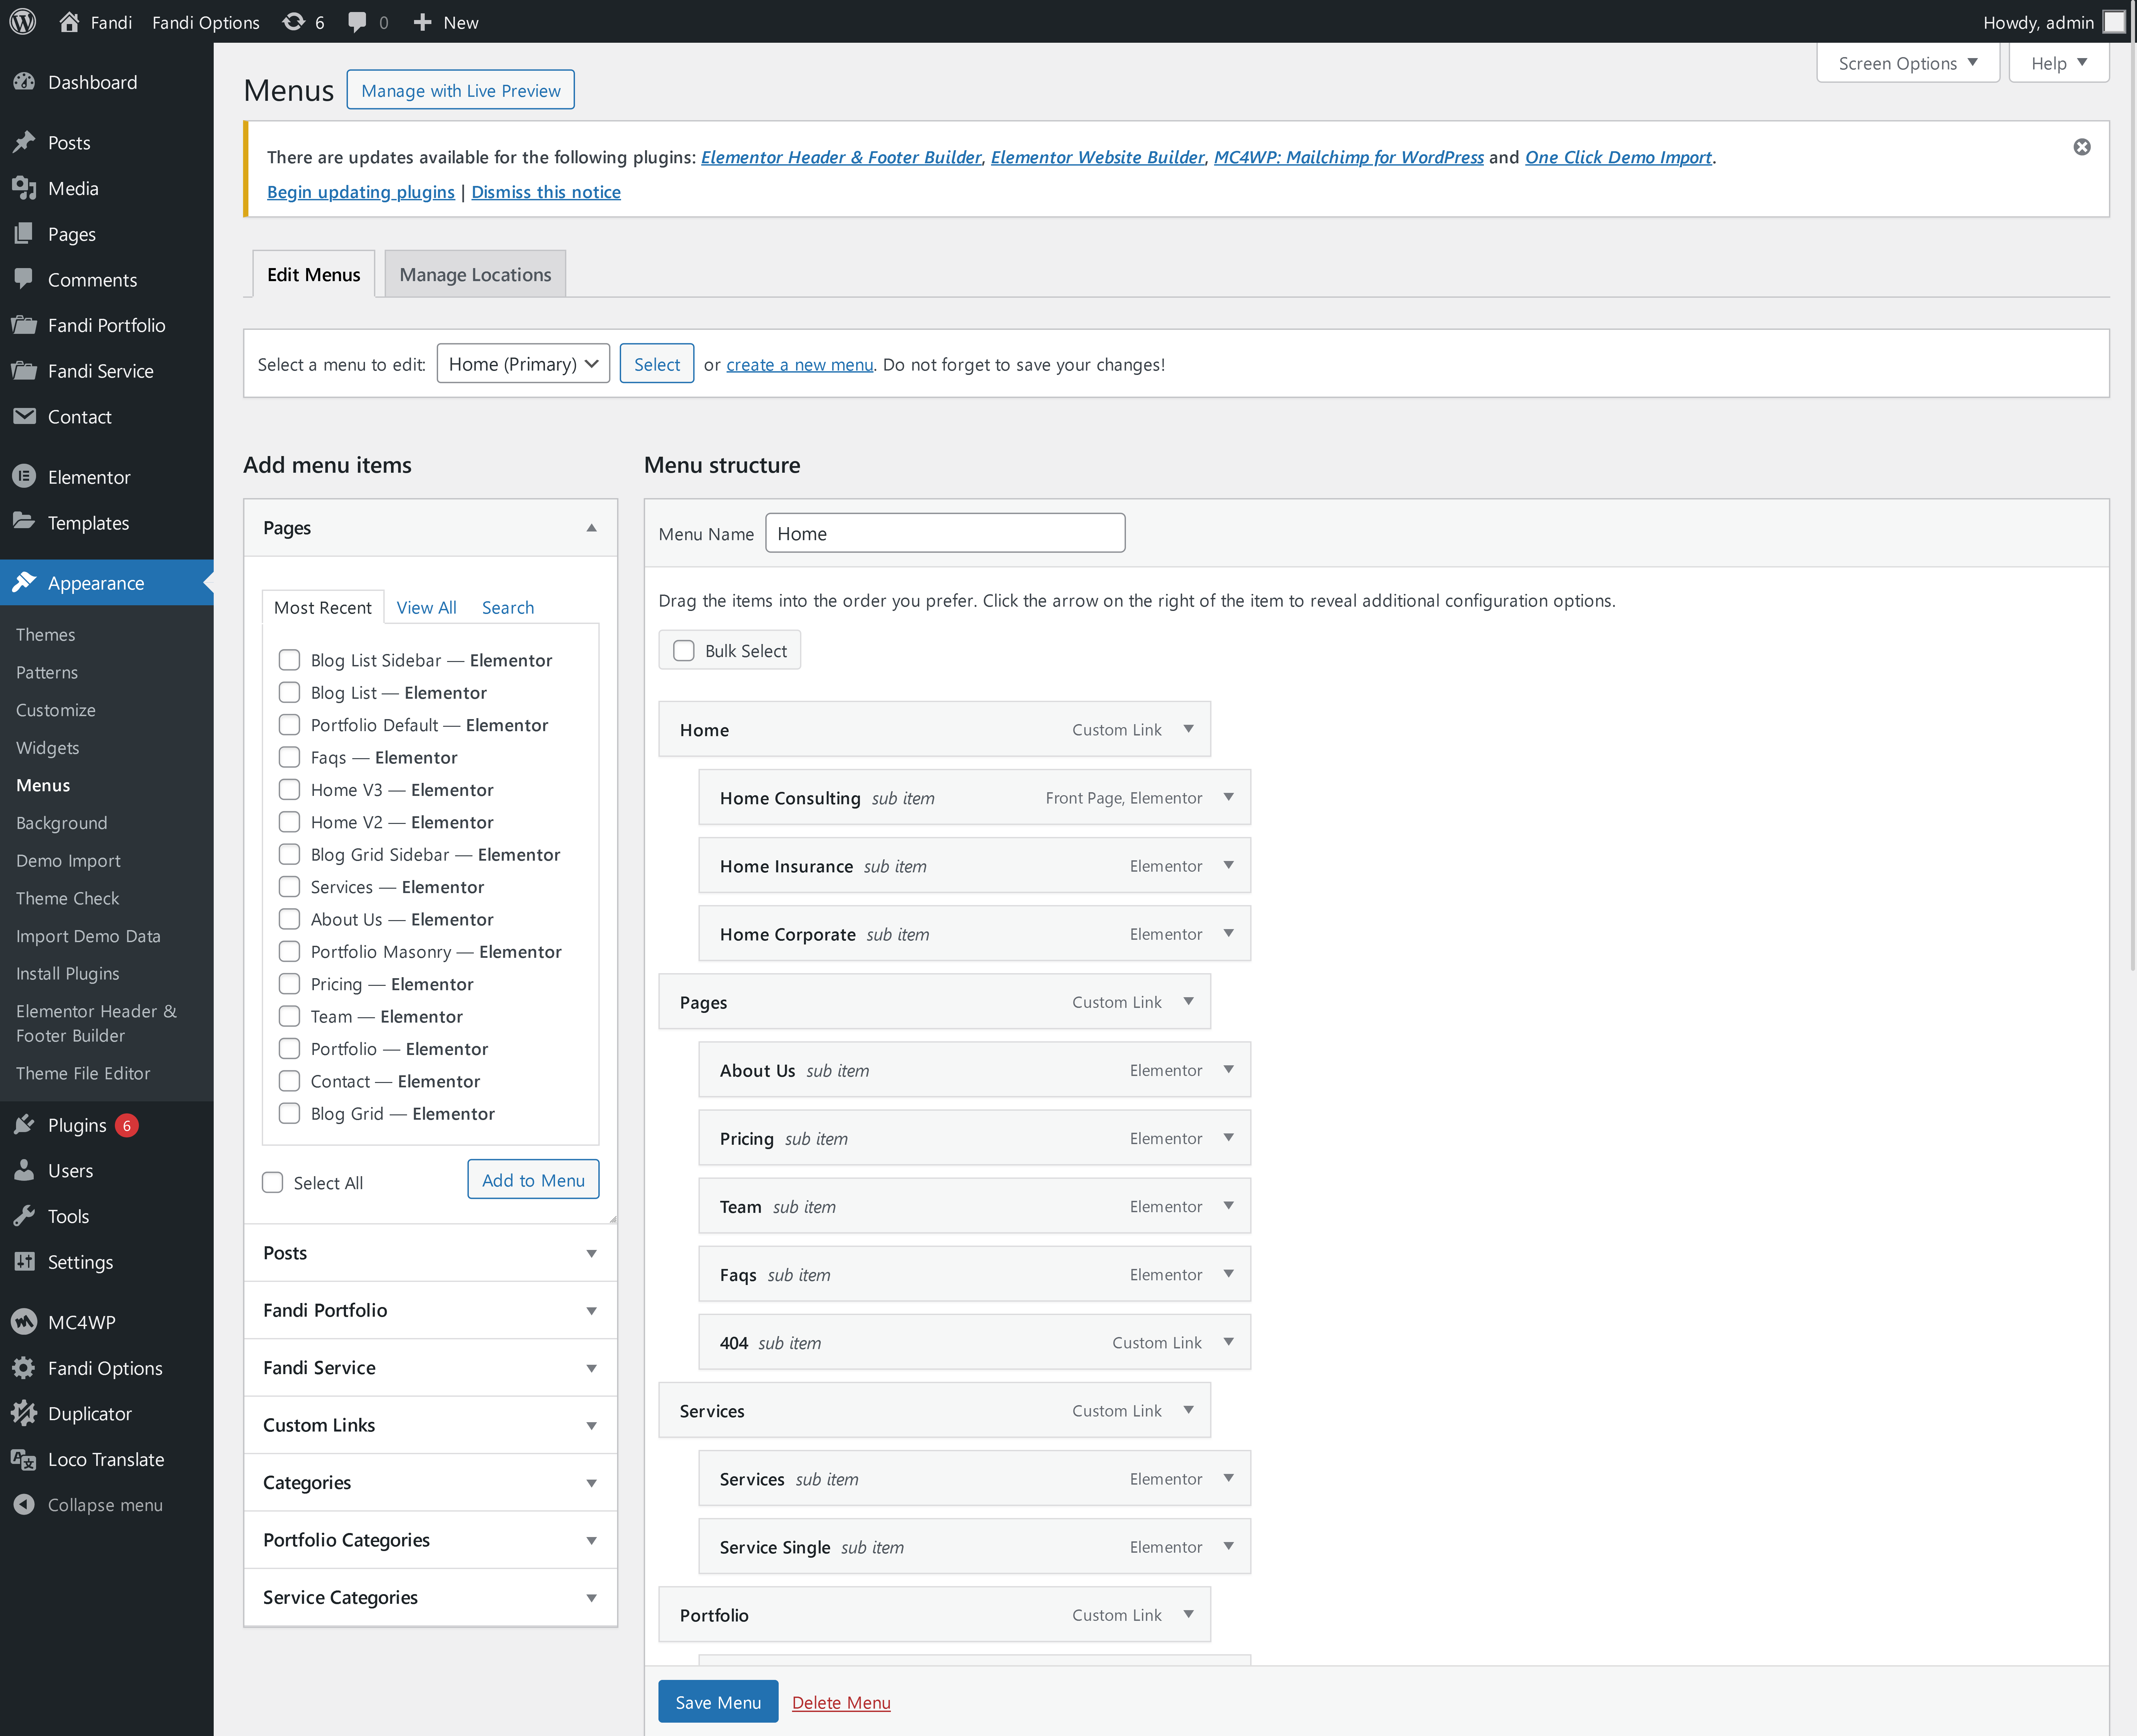Expand the Home Consulting menu item arrow

click(1229, 797)
